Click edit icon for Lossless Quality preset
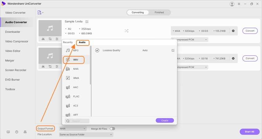 click(x=173, y=50)
